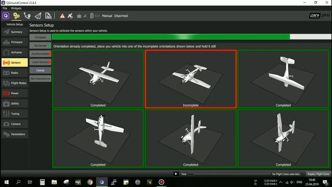
Task: Open the Flight Modes setup page
Action: click(x=15, y=83)
